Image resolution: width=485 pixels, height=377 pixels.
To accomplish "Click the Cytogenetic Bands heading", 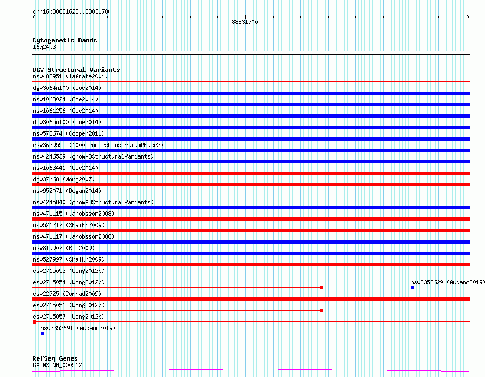I will tap(65, 40).
